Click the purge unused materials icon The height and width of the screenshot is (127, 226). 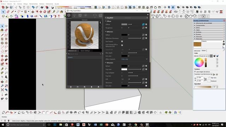pyautogui.click(x=98, y=87)
